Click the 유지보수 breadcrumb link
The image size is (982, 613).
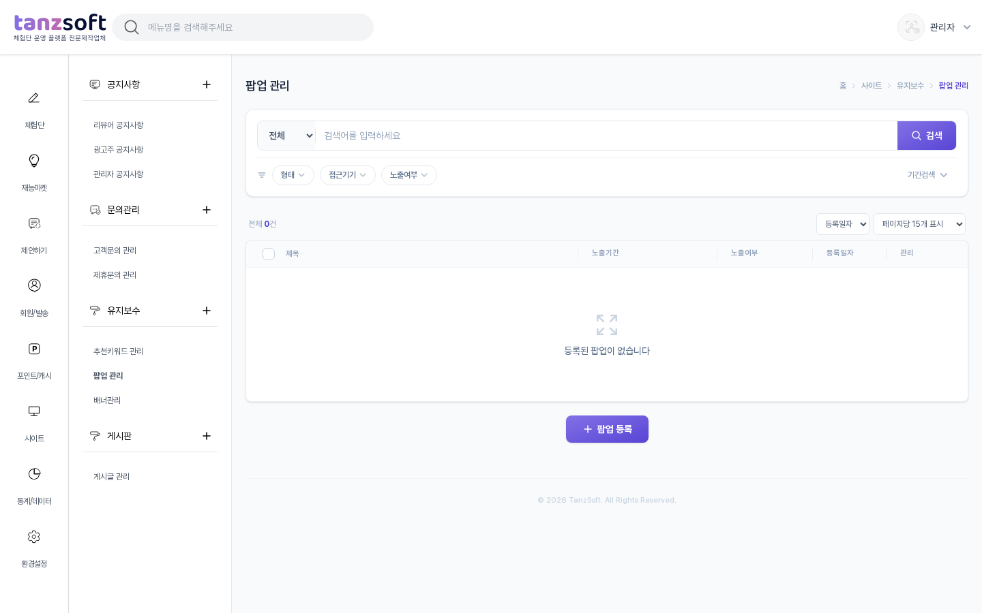(910, 86)
